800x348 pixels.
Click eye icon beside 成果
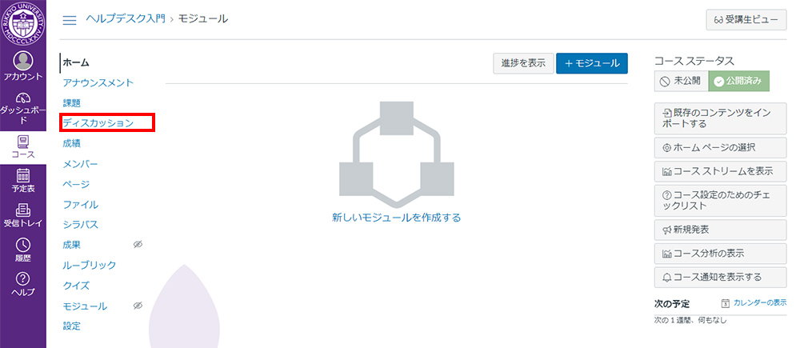click(x=137, y=245)
